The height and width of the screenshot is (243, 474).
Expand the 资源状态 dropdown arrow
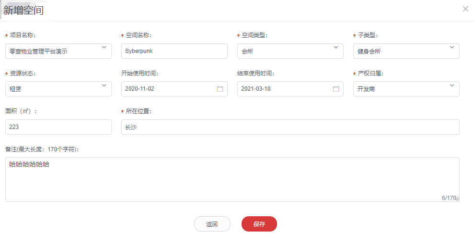[x=104, y=85]
